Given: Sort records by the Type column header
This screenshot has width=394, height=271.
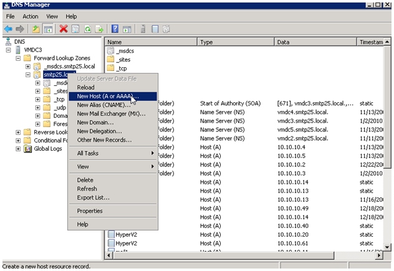Looking at the screenshot, I should tap(236, 42).
